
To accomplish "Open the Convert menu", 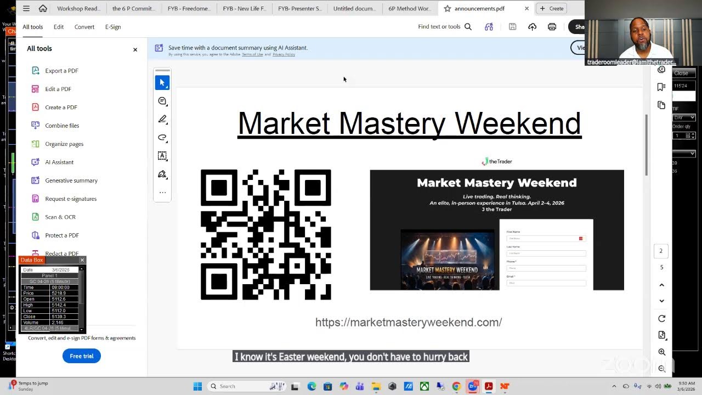I will click(84, 27).
